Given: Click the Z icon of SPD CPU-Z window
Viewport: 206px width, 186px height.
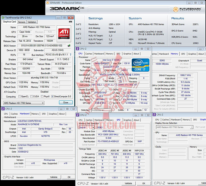Looking at the screenshot, I should (x=78, y=115).
